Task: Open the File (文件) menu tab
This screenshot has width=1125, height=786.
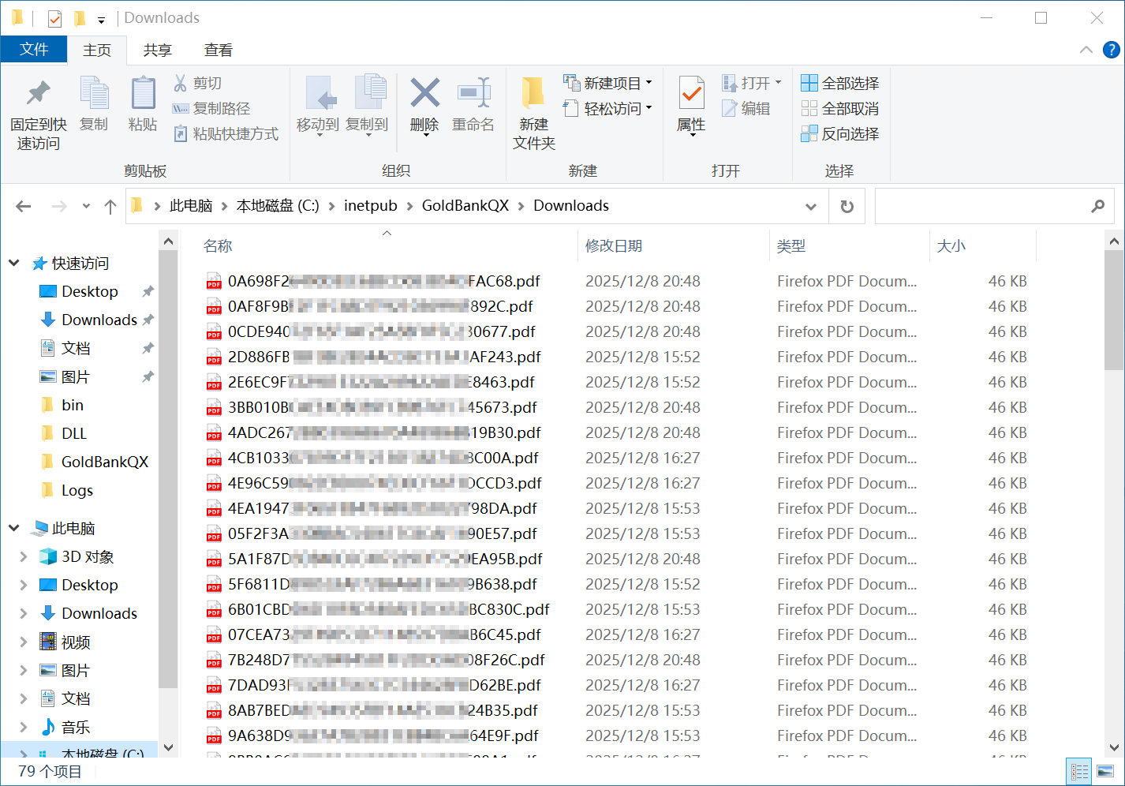Action: pos(34,49)
